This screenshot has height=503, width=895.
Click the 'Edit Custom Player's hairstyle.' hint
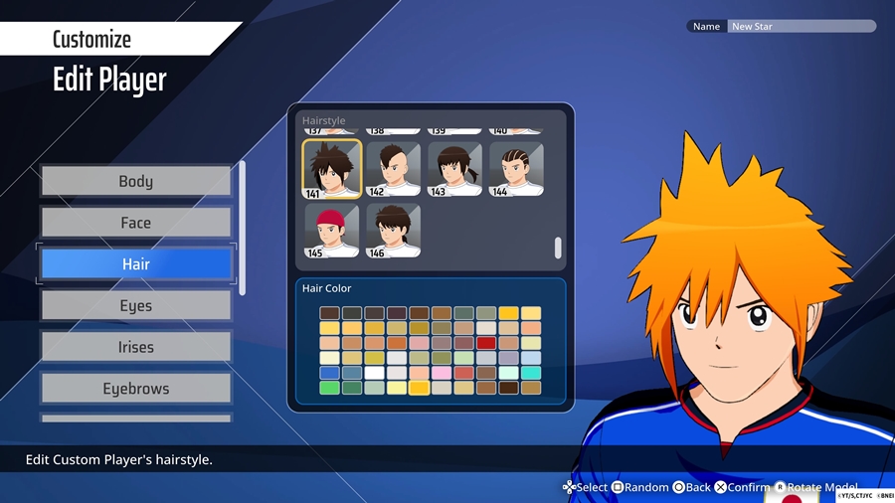point(118,459)
